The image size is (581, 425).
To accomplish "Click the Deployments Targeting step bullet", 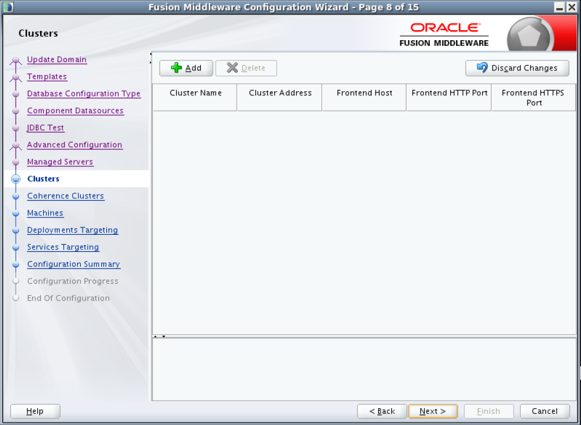I will tap(16, 230).
